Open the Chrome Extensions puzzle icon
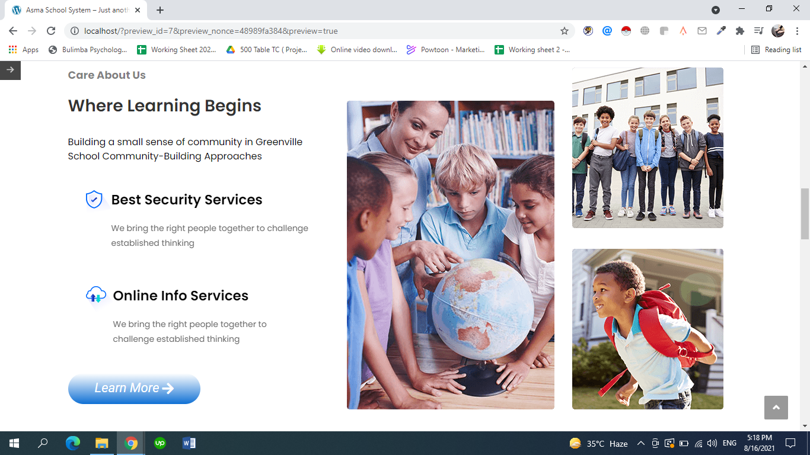Image resolution: width=810 pixels, height=455 pixels. click(x=739, y=31)
